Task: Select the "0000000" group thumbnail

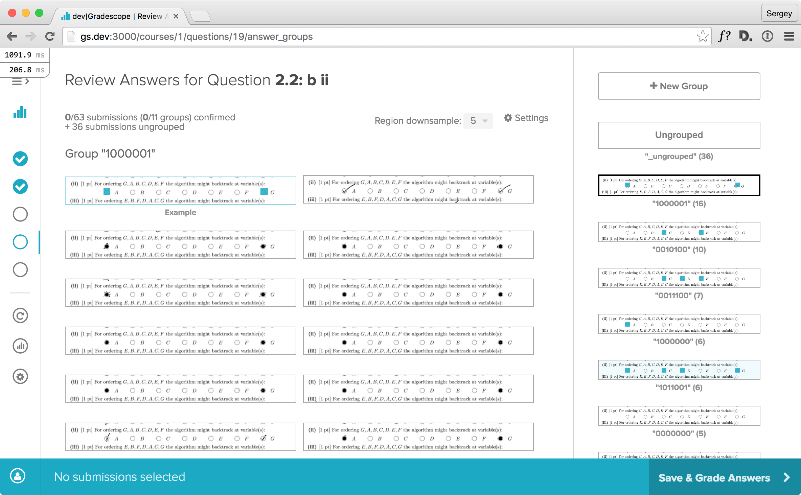Action: [x=679, y=416]
